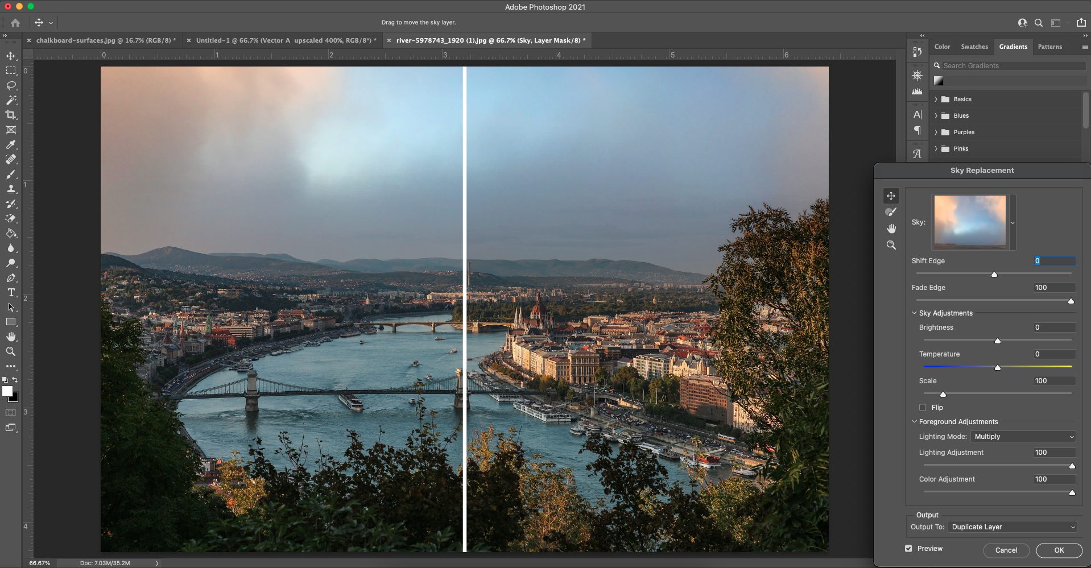Switch to Untitled-1 document tab

click(286, 40)
